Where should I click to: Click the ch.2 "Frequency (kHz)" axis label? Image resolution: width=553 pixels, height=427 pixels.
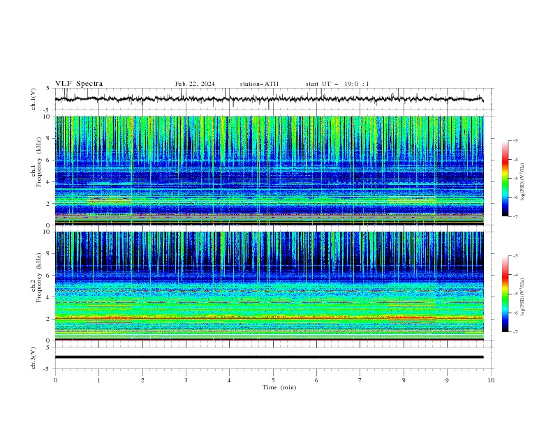pos(39,278)
